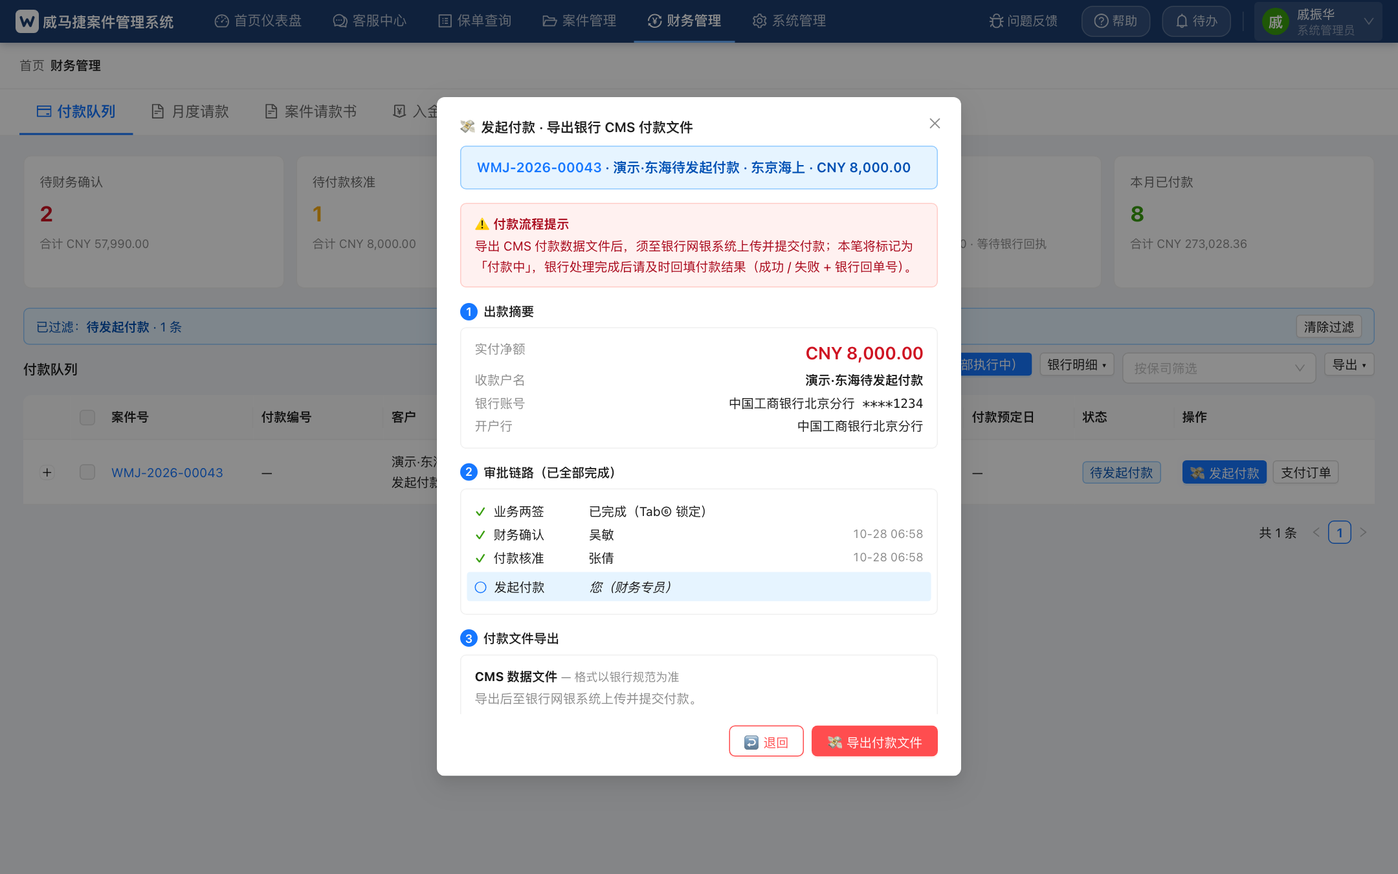Select 财务管理 top navigation item
The image size is (1398, 874).
tap(684, 21)
